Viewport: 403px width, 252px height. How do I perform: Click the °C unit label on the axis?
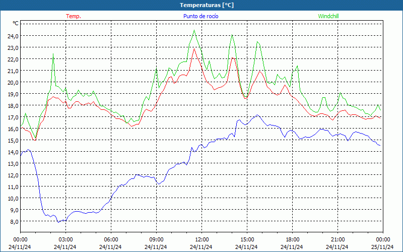click(16, 23)
